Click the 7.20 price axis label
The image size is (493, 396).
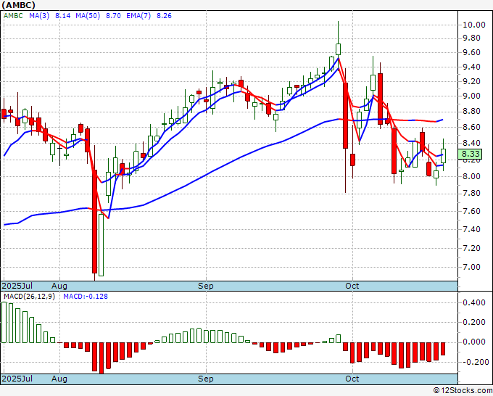point(472,249)
